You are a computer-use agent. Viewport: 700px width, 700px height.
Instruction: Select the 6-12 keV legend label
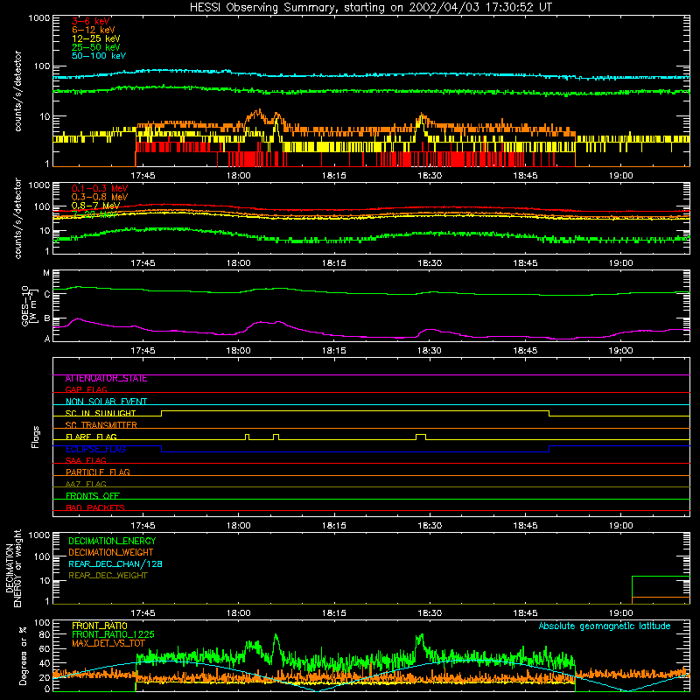click(x=94, y=30)
